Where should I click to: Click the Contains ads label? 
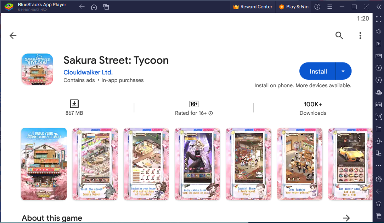(79, 80)
